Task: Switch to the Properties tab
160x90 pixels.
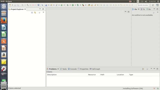Action: point(83,69)
